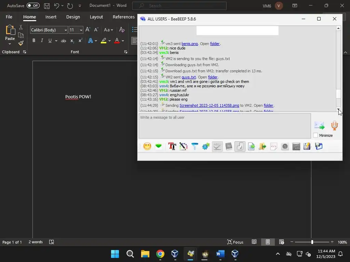Toggle the word completer dictionary icon
This screenshot has width=350, height=262.
pos(229,146)
